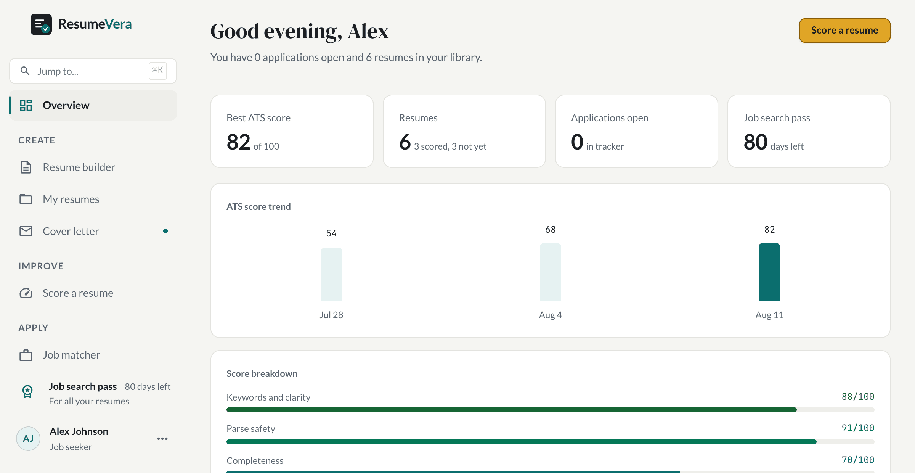Open Score a resume in sidebar

pyautogui.click(x=93, y=293)
